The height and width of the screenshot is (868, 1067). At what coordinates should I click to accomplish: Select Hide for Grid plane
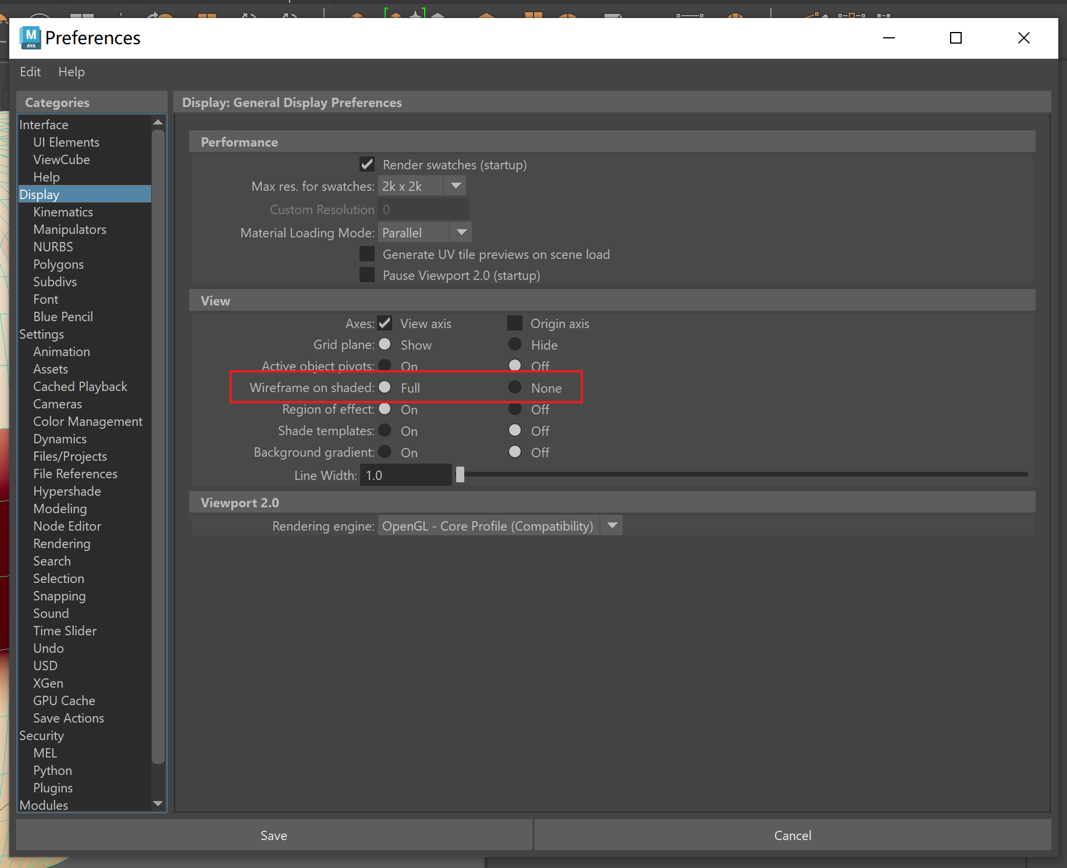pyautogui.click(x=515, y=344)
